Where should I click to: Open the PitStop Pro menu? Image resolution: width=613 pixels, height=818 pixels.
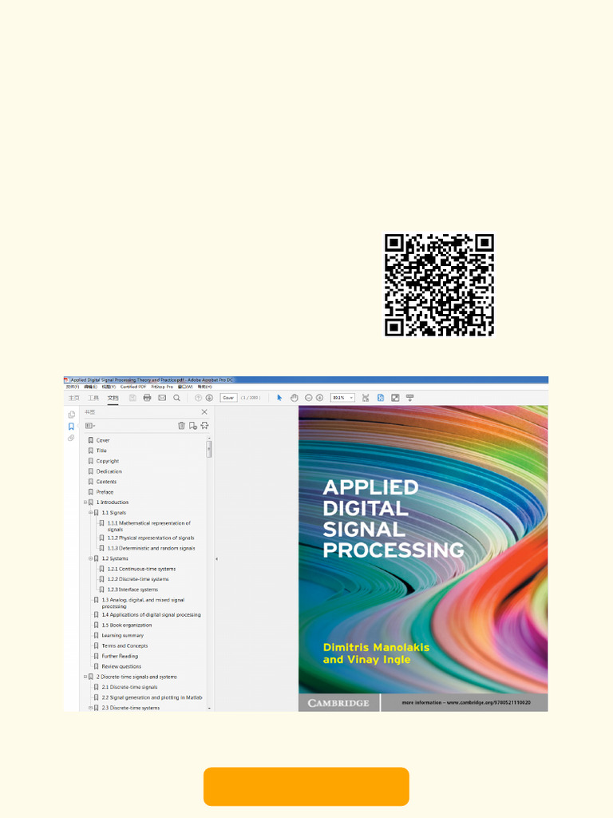click(162, 387)
